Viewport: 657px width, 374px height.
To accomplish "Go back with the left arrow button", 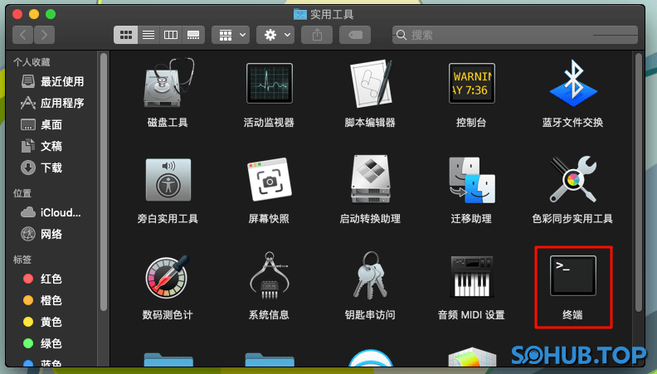I will click(x=23, y=35).
